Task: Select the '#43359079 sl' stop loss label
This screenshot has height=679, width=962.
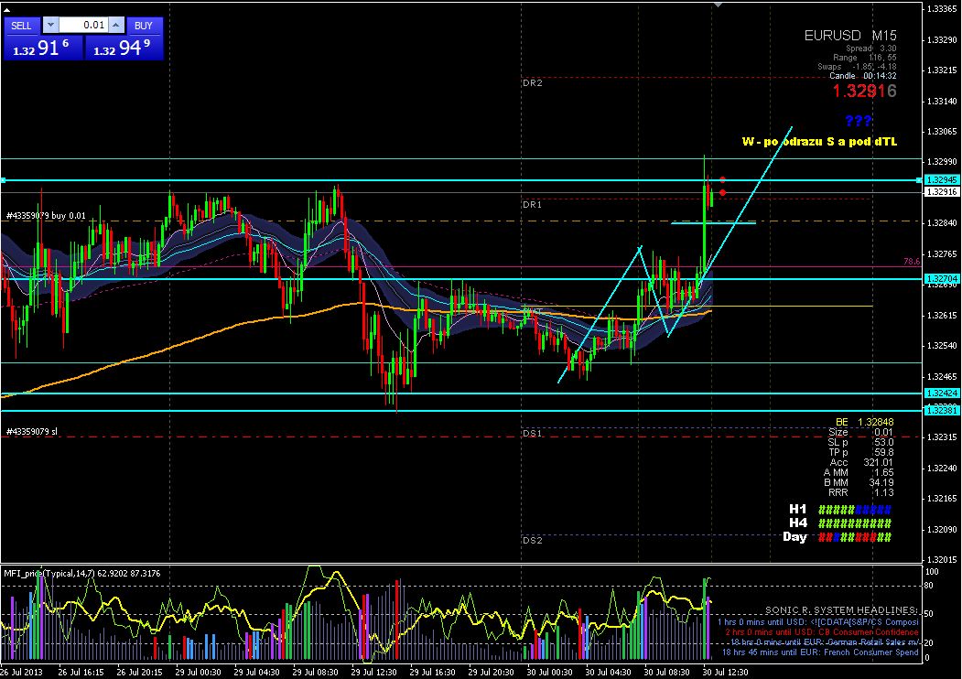Action: pos(32,432)
